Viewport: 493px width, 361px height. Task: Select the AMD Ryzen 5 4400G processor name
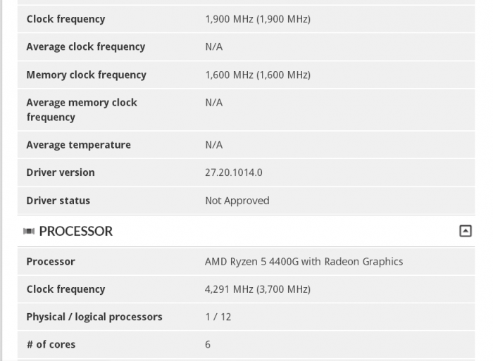click(x=304, y=261)
